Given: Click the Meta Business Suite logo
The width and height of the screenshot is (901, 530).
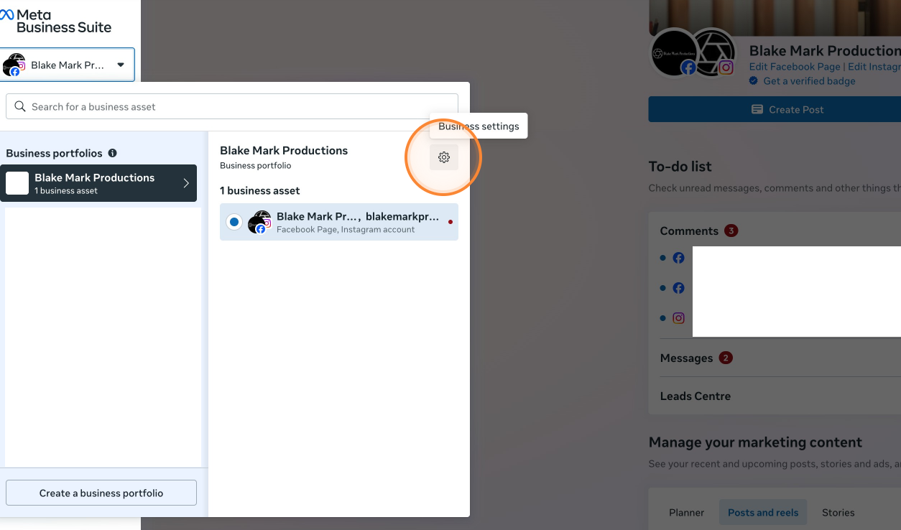Looking at the screenshot, I should coord(56,22).
